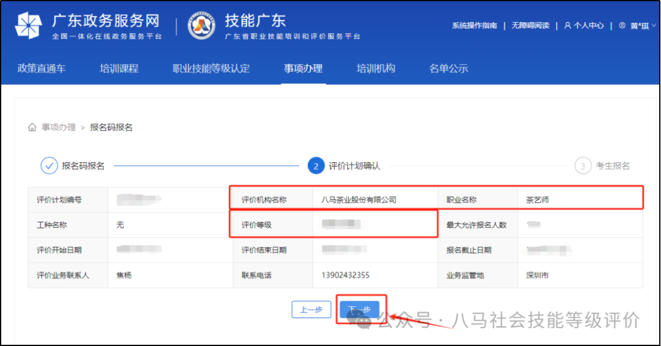Click the 报名码报名 step label
The width and height of the screenshot is (661, 346).
click(83, 166)
